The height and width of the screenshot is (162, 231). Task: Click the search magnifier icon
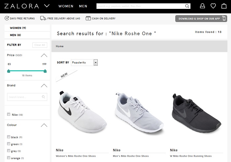[187, 6]
